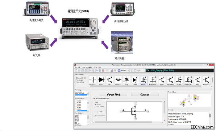Screen dimensions: 216x131
Task: Click the Open Test button
Action: pos(113,94)
